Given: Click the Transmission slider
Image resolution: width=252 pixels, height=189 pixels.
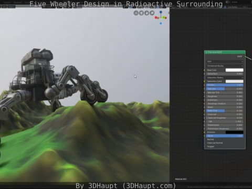Looking at the screenshot, I should [x=225, y=125].
